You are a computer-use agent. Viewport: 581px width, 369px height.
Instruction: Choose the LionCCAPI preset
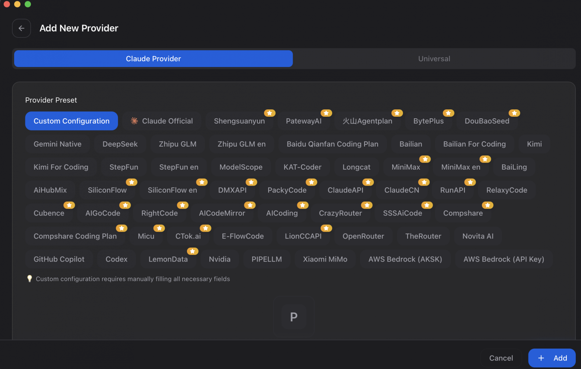click(x=303, y=236)
